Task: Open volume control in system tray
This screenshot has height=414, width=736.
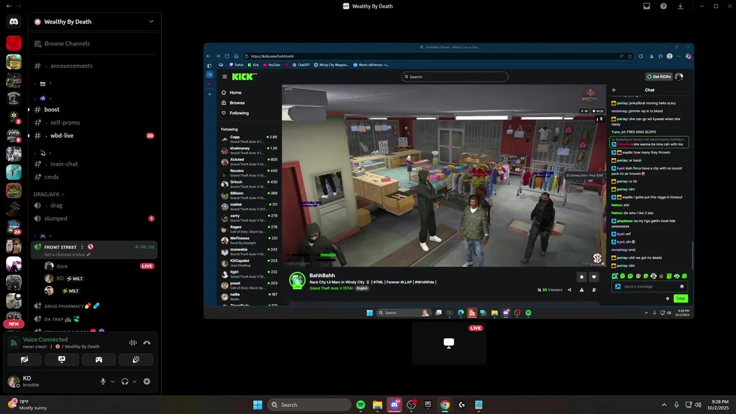Action: click(x=698, y=405)
